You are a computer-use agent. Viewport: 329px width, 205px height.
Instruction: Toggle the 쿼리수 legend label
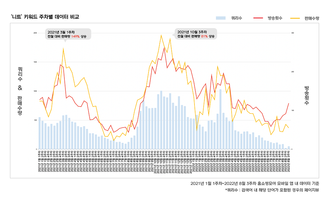(236, 17)
